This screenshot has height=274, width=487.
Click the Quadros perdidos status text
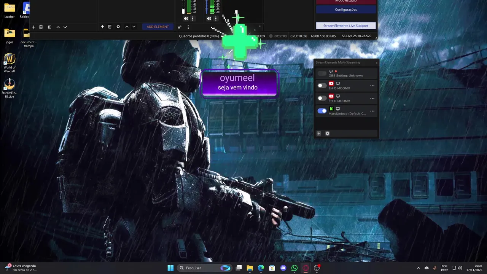pyautogui.click(x=199, y=36)
